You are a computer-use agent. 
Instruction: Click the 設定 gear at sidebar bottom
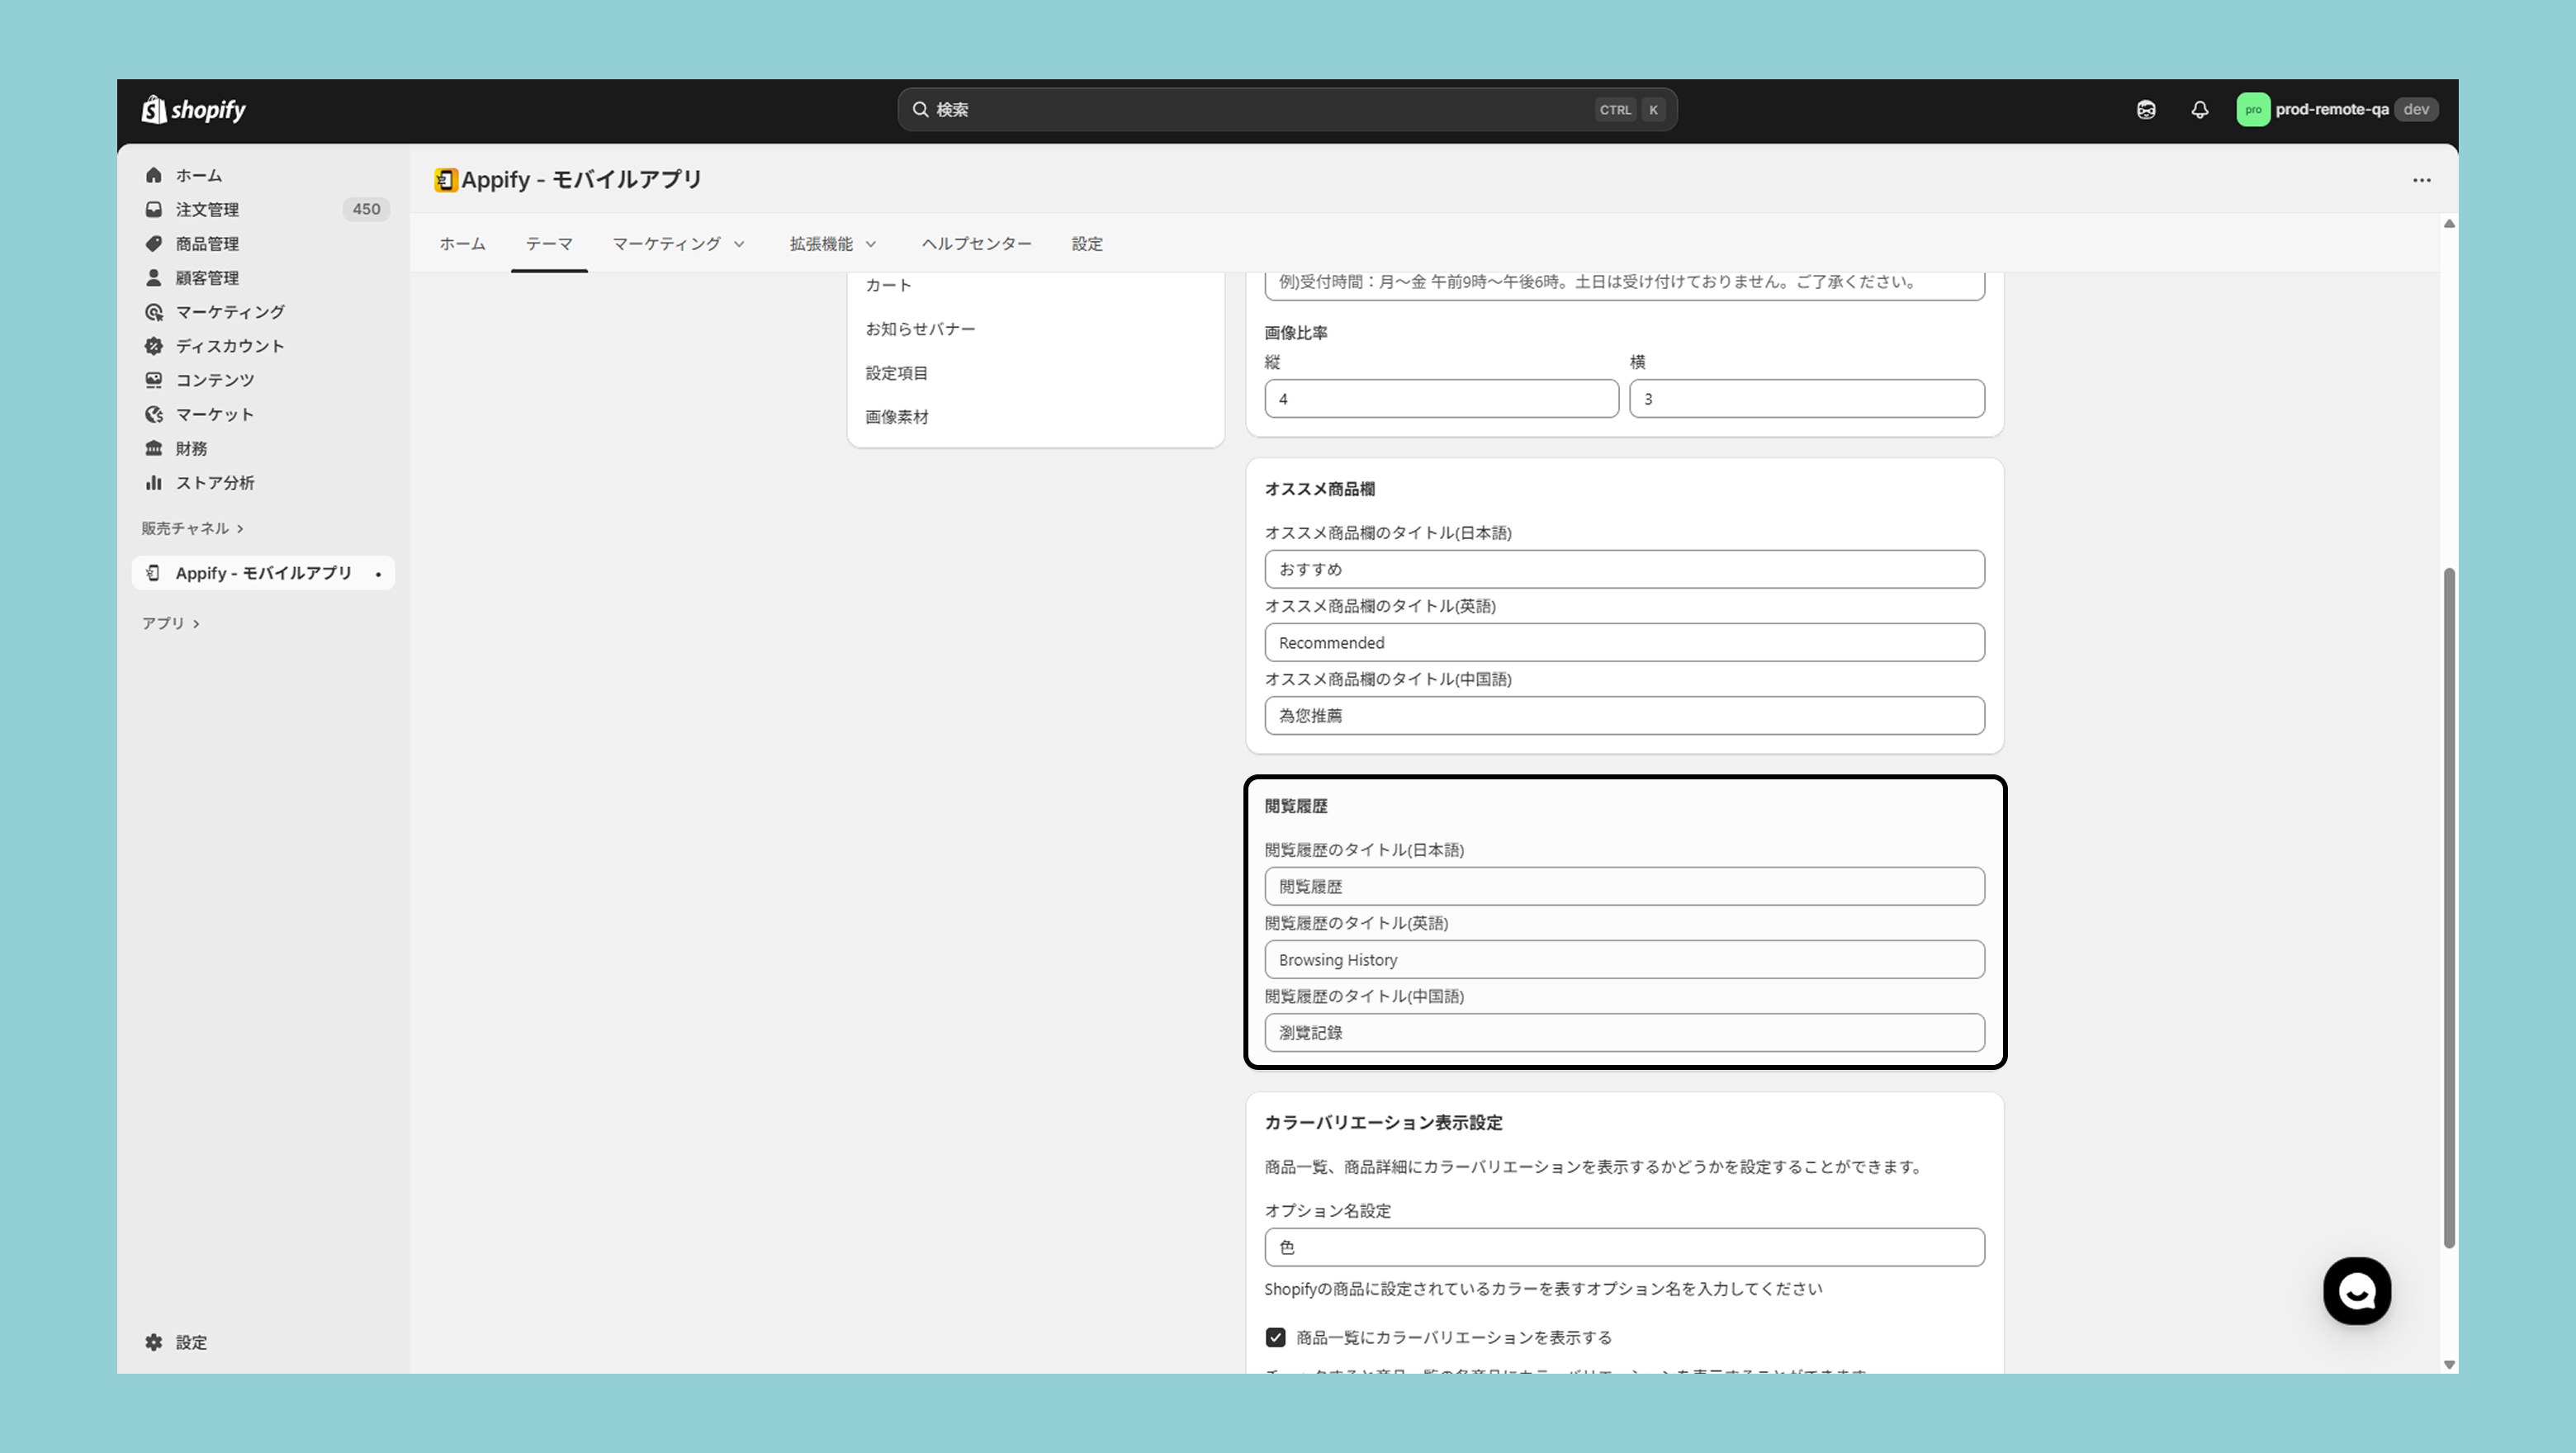(x=154, y=1342)
